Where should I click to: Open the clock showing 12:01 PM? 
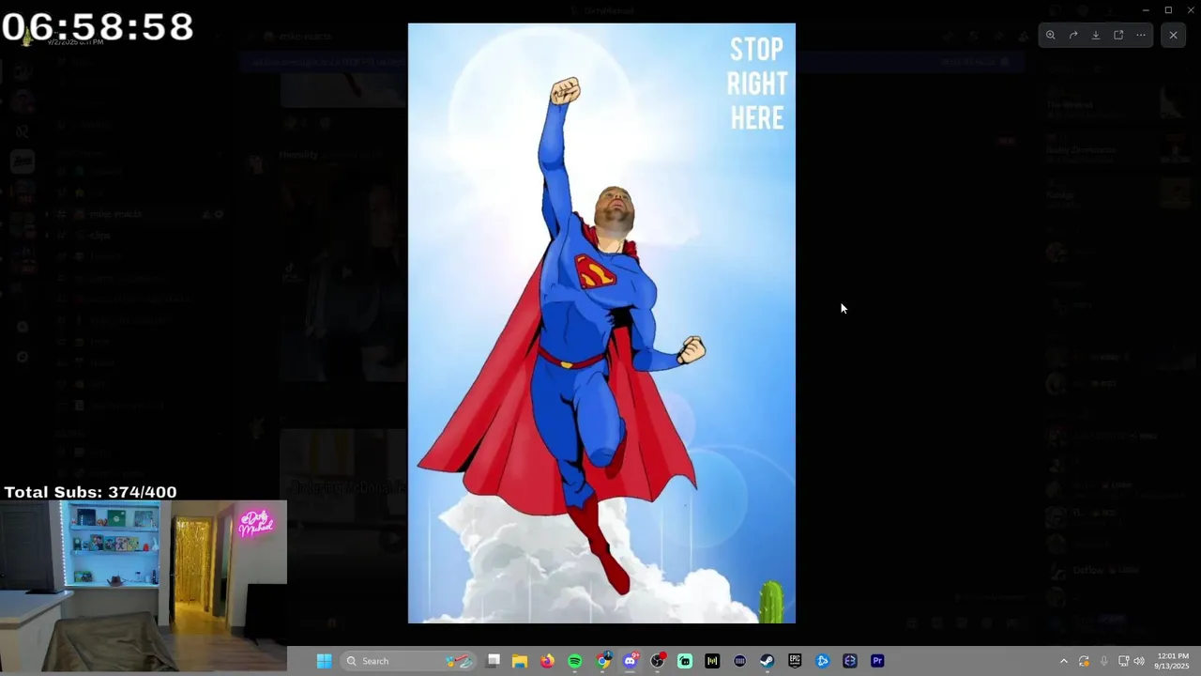[1173, 661]
